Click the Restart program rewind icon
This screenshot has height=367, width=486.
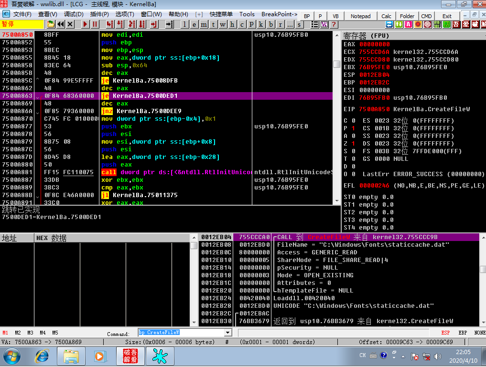pos(61,24)
